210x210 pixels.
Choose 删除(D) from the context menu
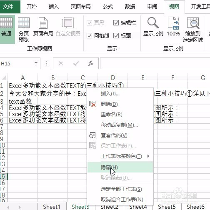120,104
